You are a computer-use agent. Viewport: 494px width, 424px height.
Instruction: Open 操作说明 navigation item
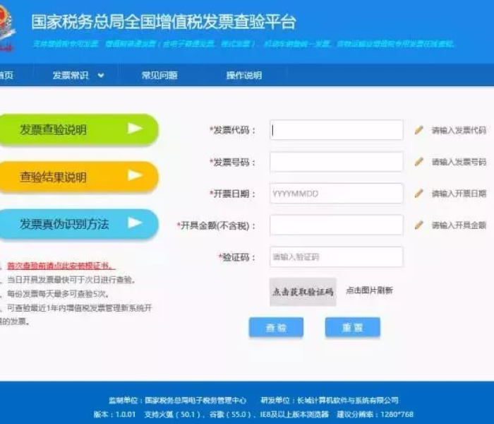244,75
